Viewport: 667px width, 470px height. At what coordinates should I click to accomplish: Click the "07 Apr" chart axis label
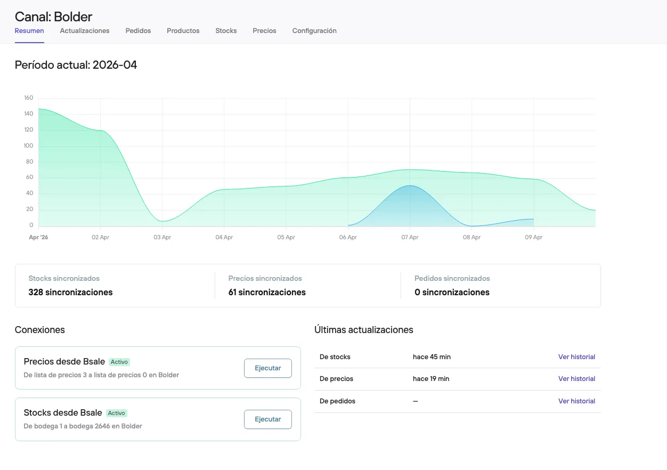410,238
